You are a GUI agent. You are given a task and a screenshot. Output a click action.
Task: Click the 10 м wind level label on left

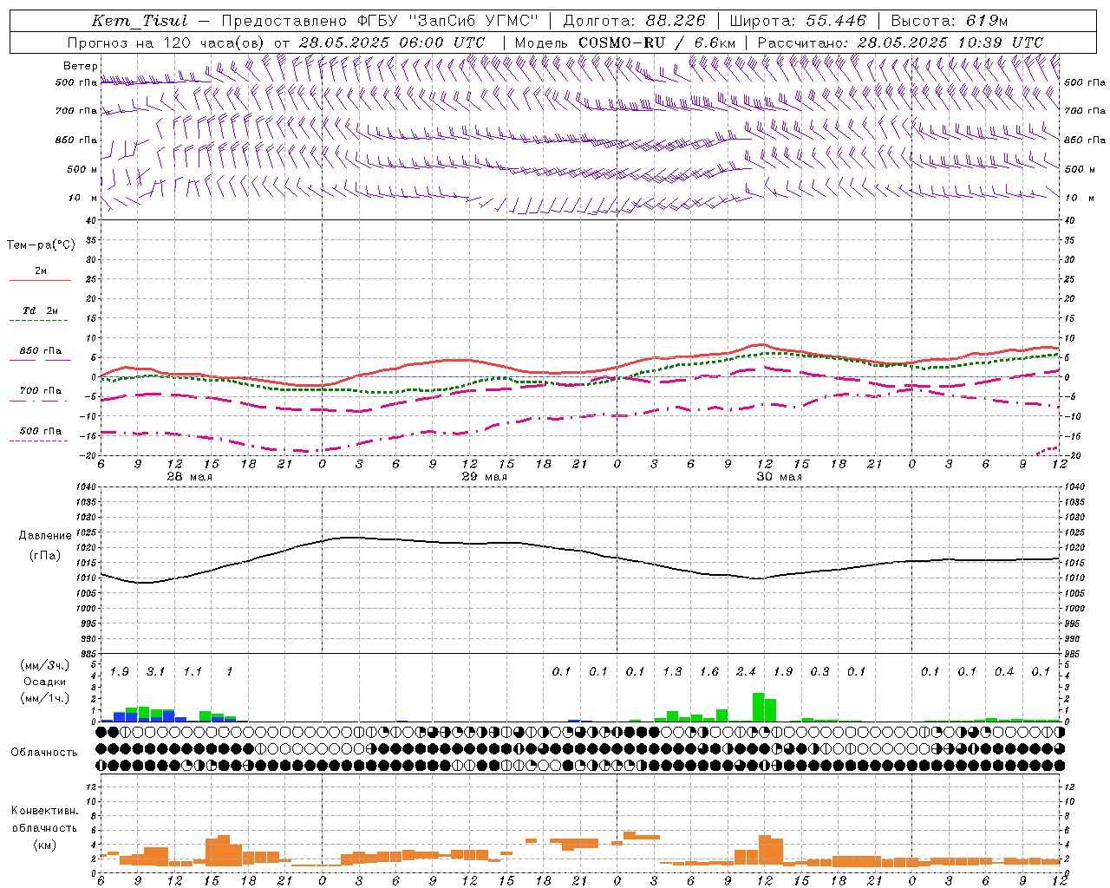click(83, 198)
